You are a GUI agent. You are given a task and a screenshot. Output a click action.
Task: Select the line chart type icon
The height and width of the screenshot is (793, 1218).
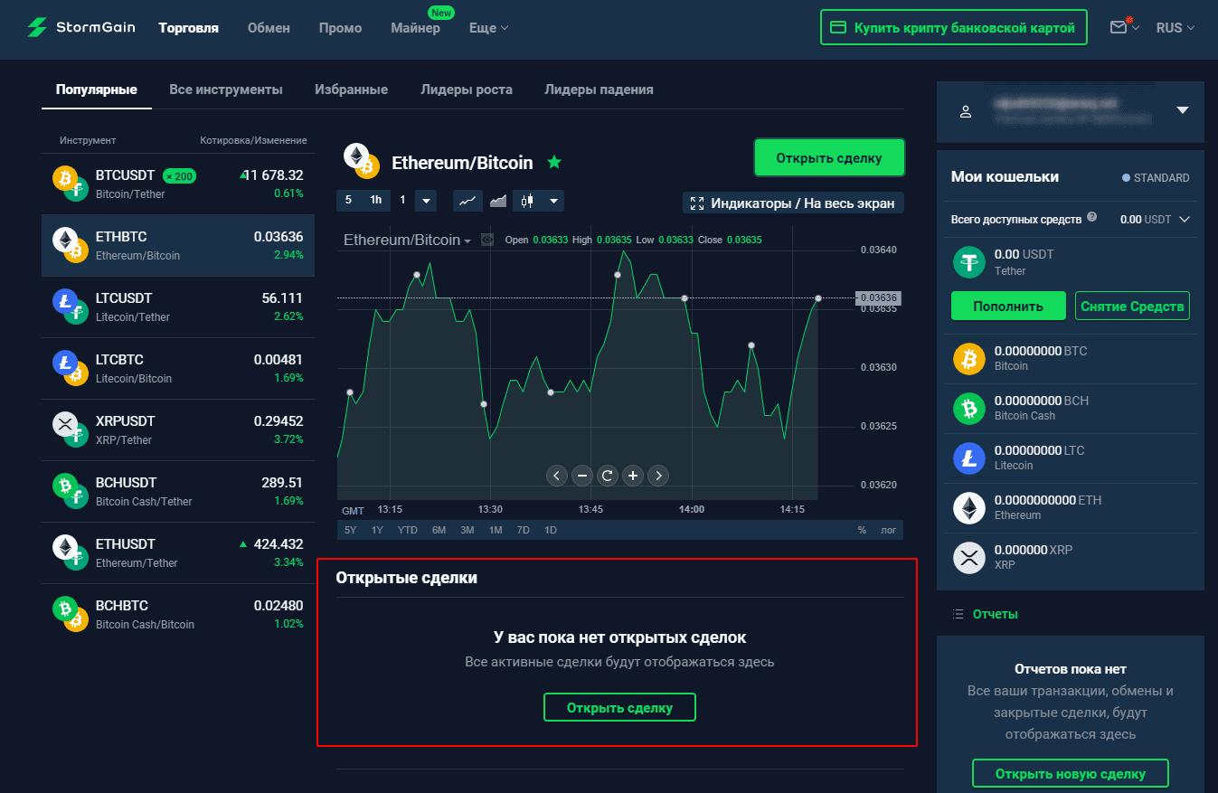point(467,201)
